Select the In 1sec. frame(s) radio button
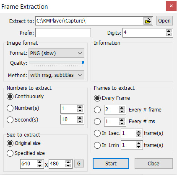The height and width of the screenshot is (175, 177). [x=97, y=133]
